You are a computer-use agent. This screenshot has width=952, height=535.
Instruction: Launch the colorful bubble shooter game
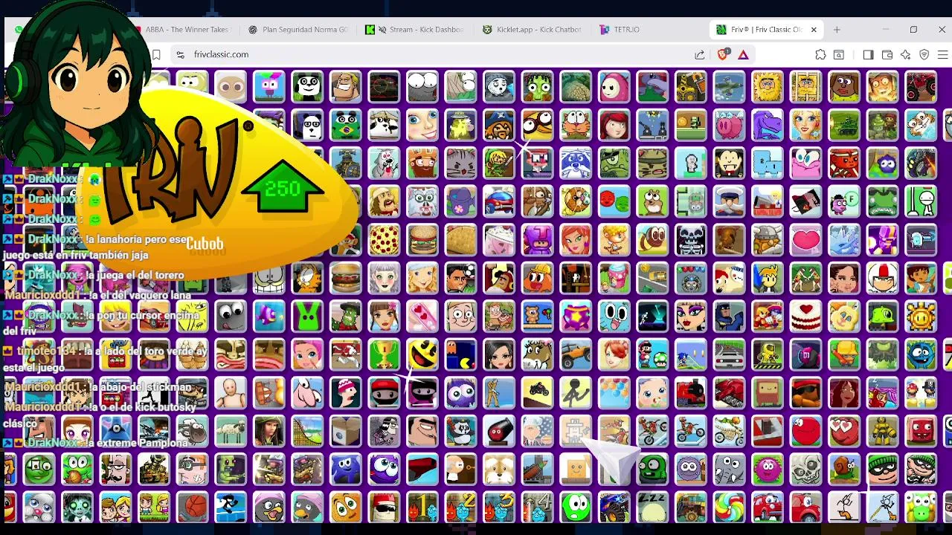click(x=614, y=392)
